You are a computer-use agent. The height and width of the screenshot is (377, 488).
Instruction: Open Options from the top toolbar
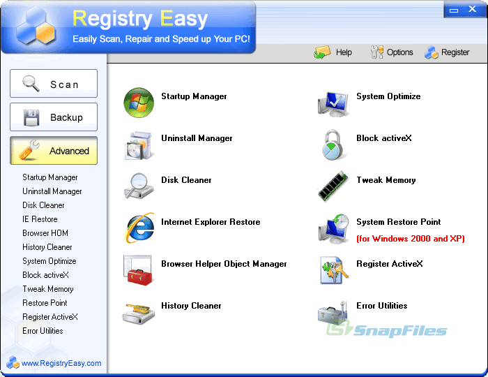399,52
